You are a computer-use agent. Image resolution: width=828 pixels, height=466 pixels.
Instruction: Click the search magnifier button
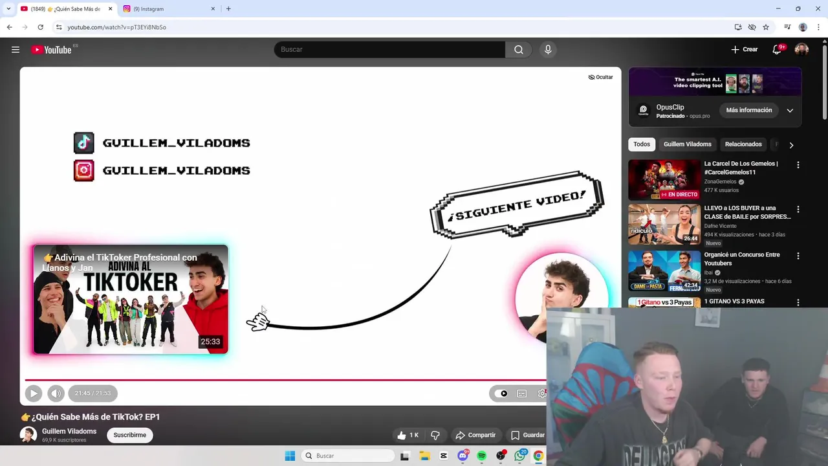[519, 50]
